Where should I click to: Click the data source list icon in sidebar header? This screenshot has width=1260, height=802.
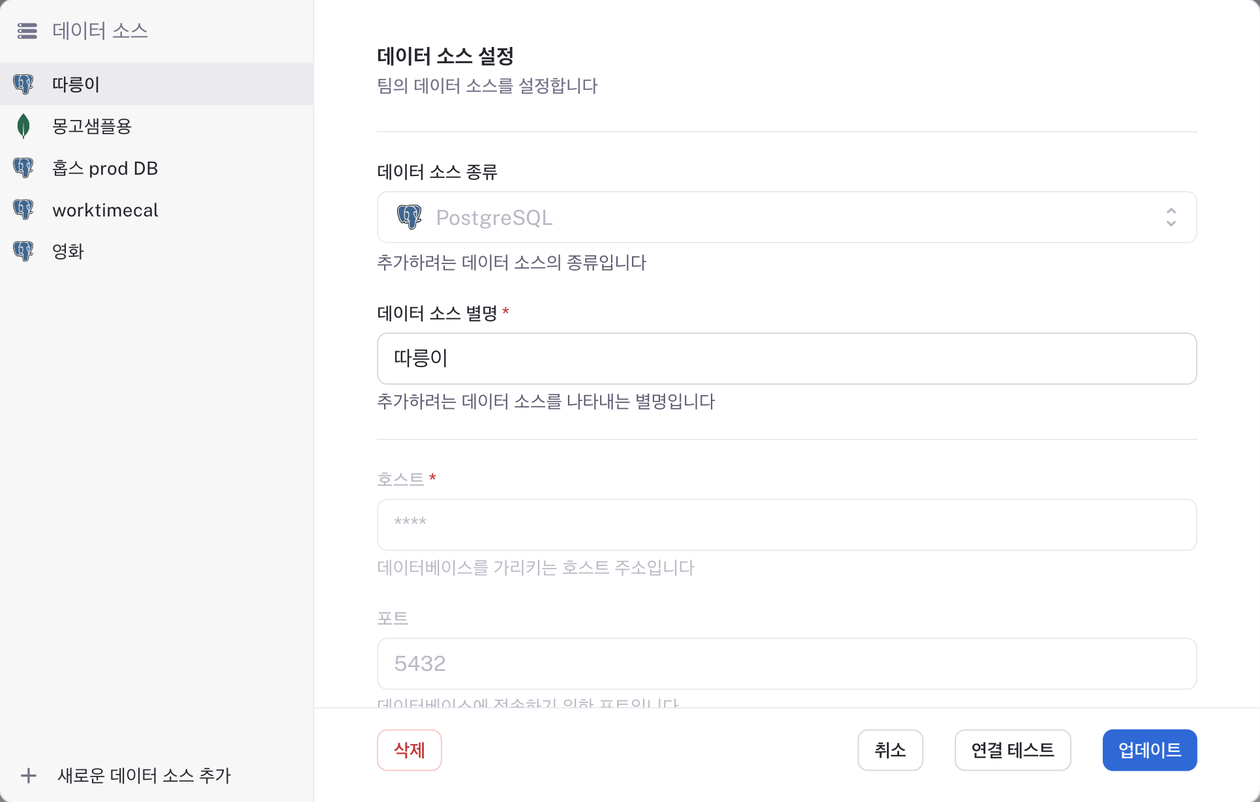pos(27,31)
